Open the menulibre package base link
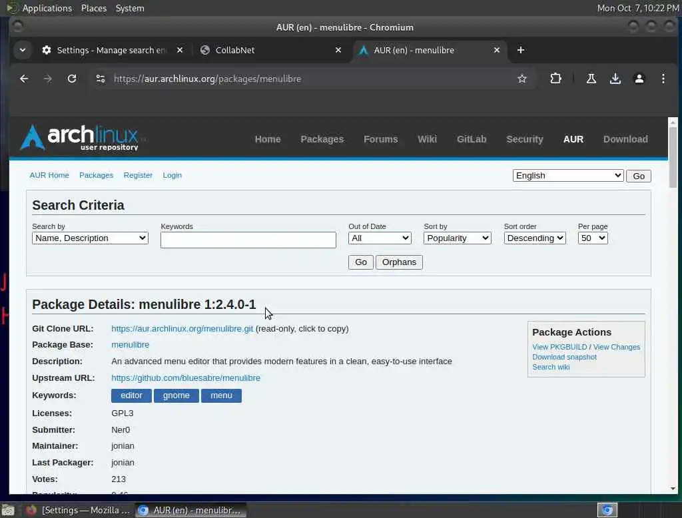The image size is (682, 518). (130, 345)
